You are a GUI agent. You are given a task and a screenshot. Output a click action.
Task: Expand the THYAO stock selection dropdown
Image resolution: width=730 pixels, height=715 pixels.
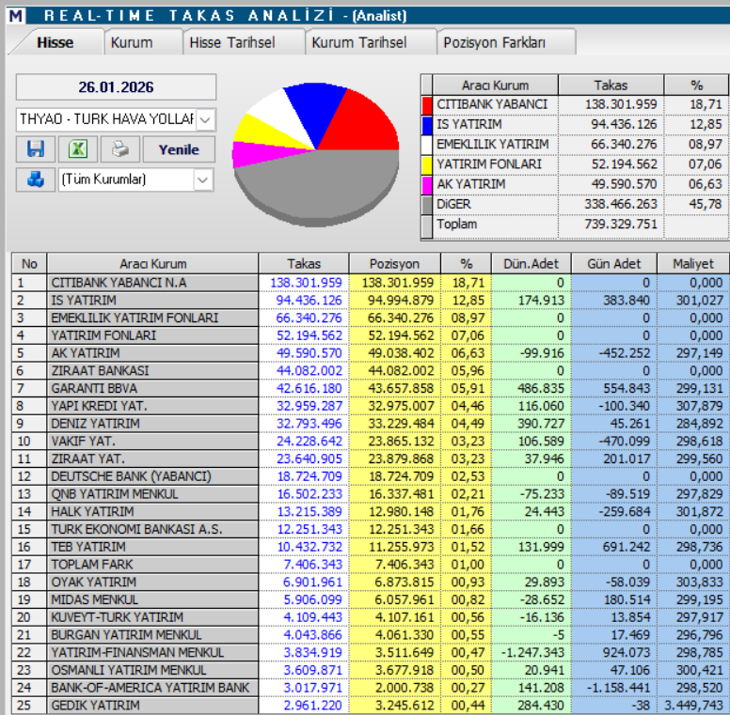(205, 120)
